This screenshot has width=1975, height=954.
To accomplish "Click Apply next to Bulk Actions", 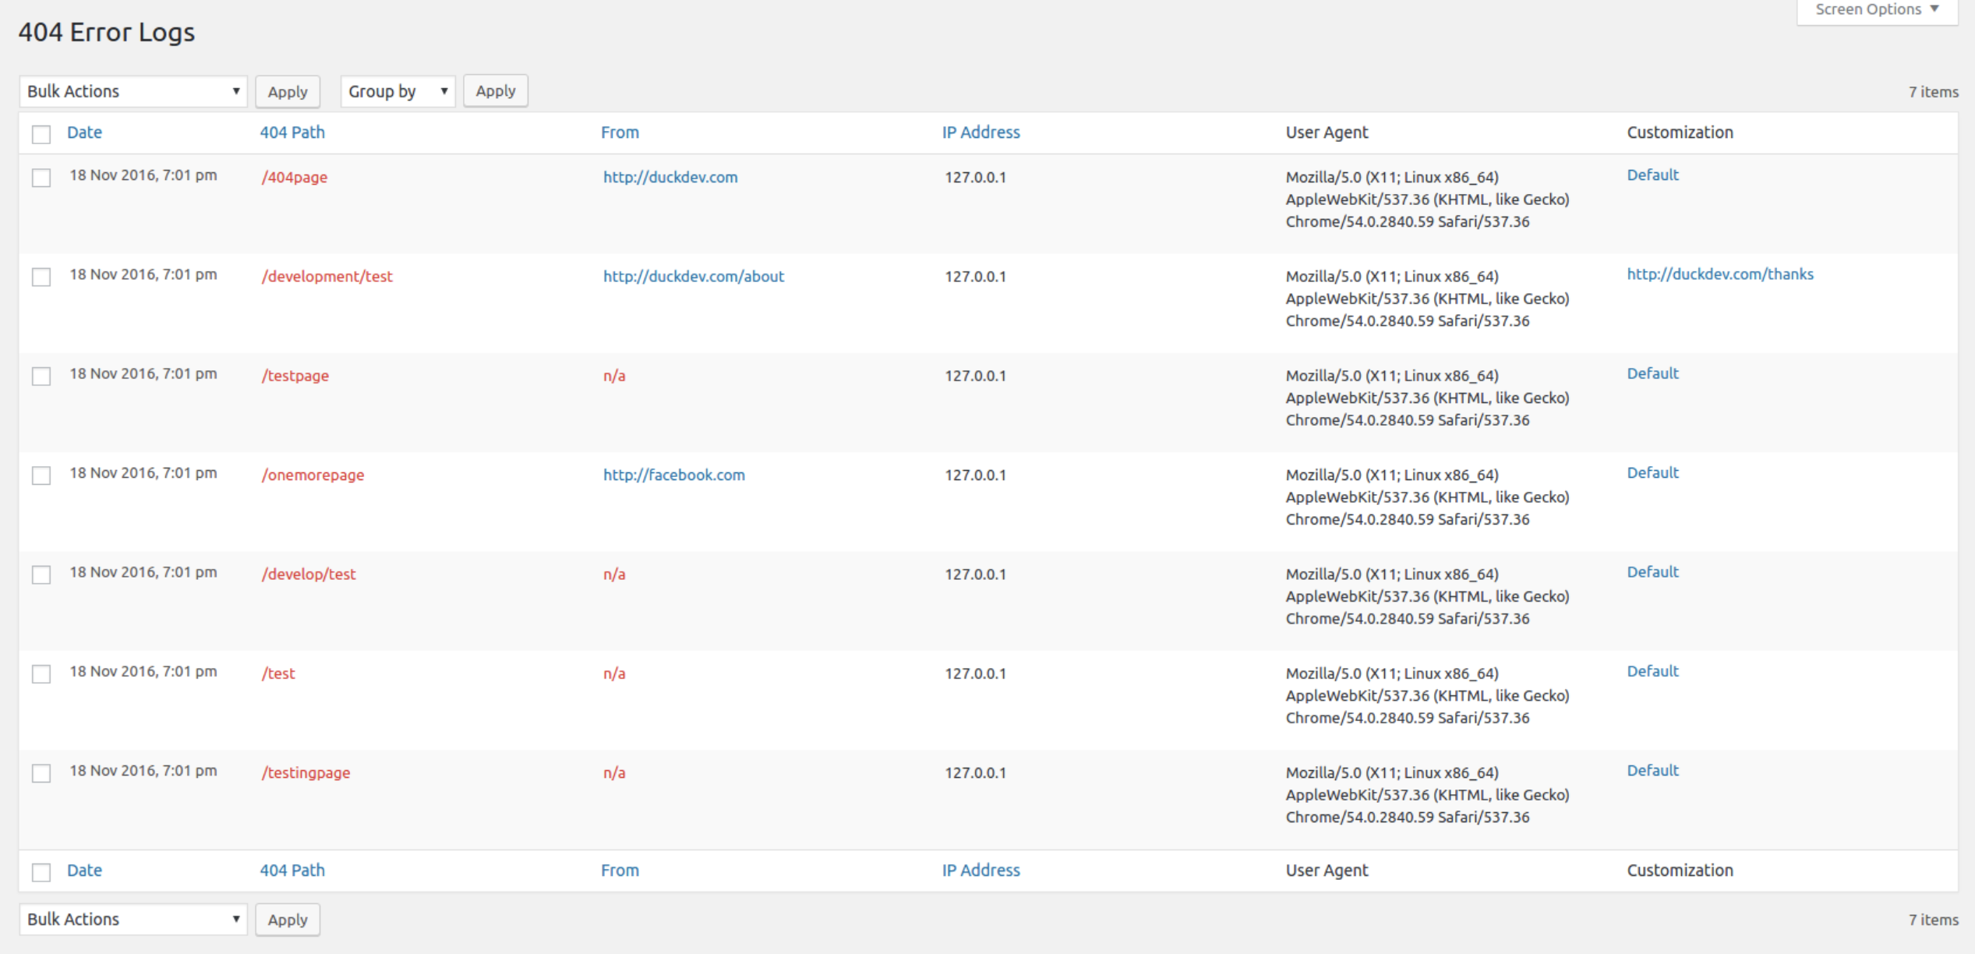I will (x=287, y=90).
